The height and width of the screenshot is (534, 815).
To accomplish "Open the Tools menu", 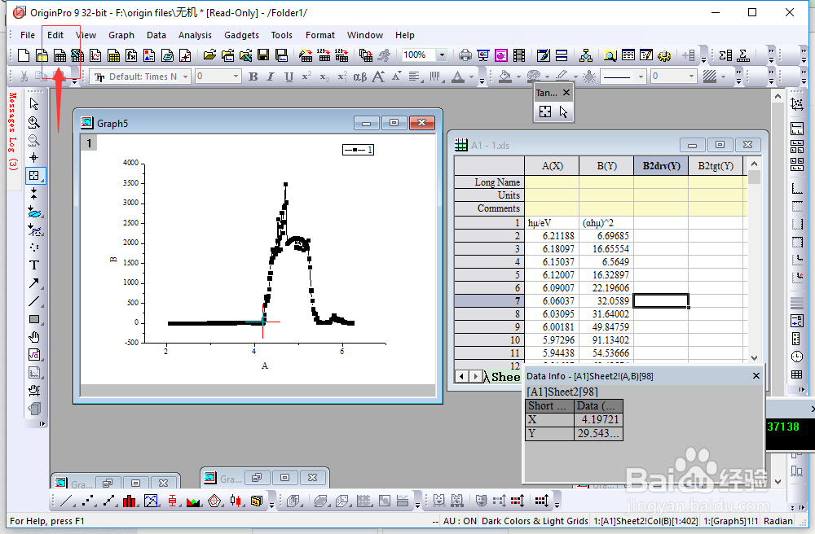I will click(282, 35).
